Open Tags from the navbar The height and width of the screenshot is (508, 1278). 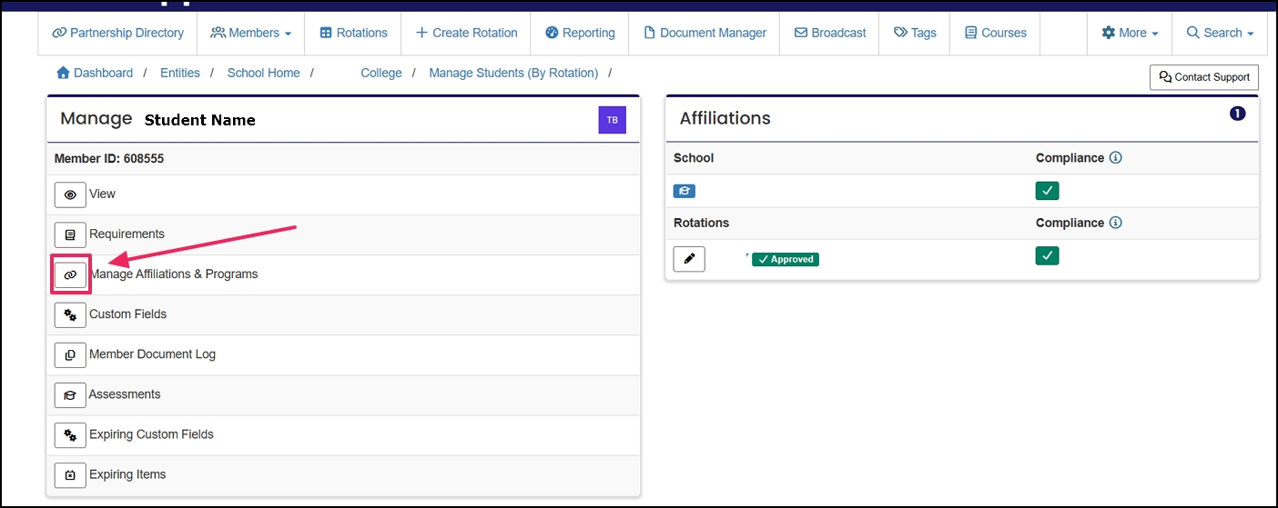click(915, 33)
